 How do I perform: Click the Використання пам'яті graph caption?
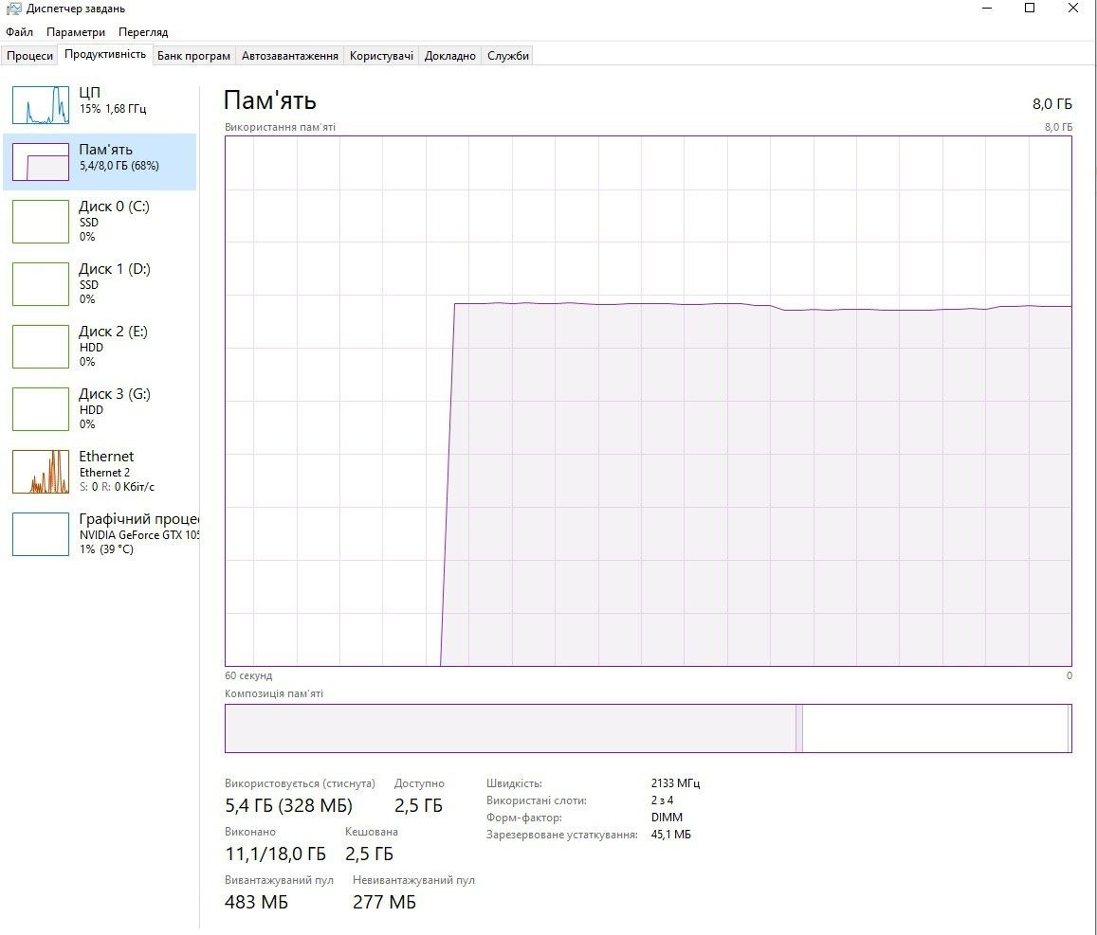(280, 127)
